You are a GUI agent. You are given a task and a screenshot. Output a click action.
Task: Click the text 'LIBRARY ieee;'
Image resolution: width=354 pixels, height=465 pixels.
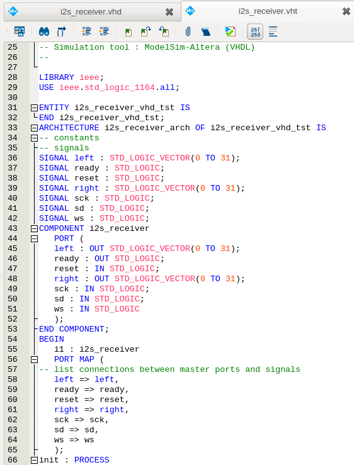coord(71,77)
